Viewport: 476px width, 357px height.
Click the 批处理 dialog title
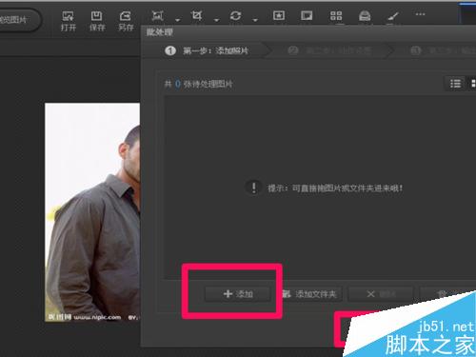click(160, 32)
